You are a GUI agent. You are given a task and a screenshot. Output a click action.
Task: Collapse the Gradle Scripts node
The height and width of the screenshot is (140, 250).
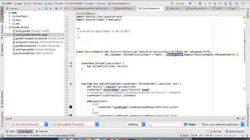coord(6,27)
